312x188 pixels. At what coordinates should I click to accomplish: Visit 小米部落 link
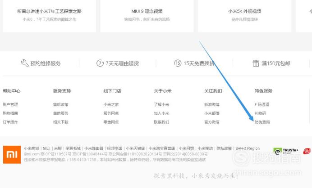212,113
